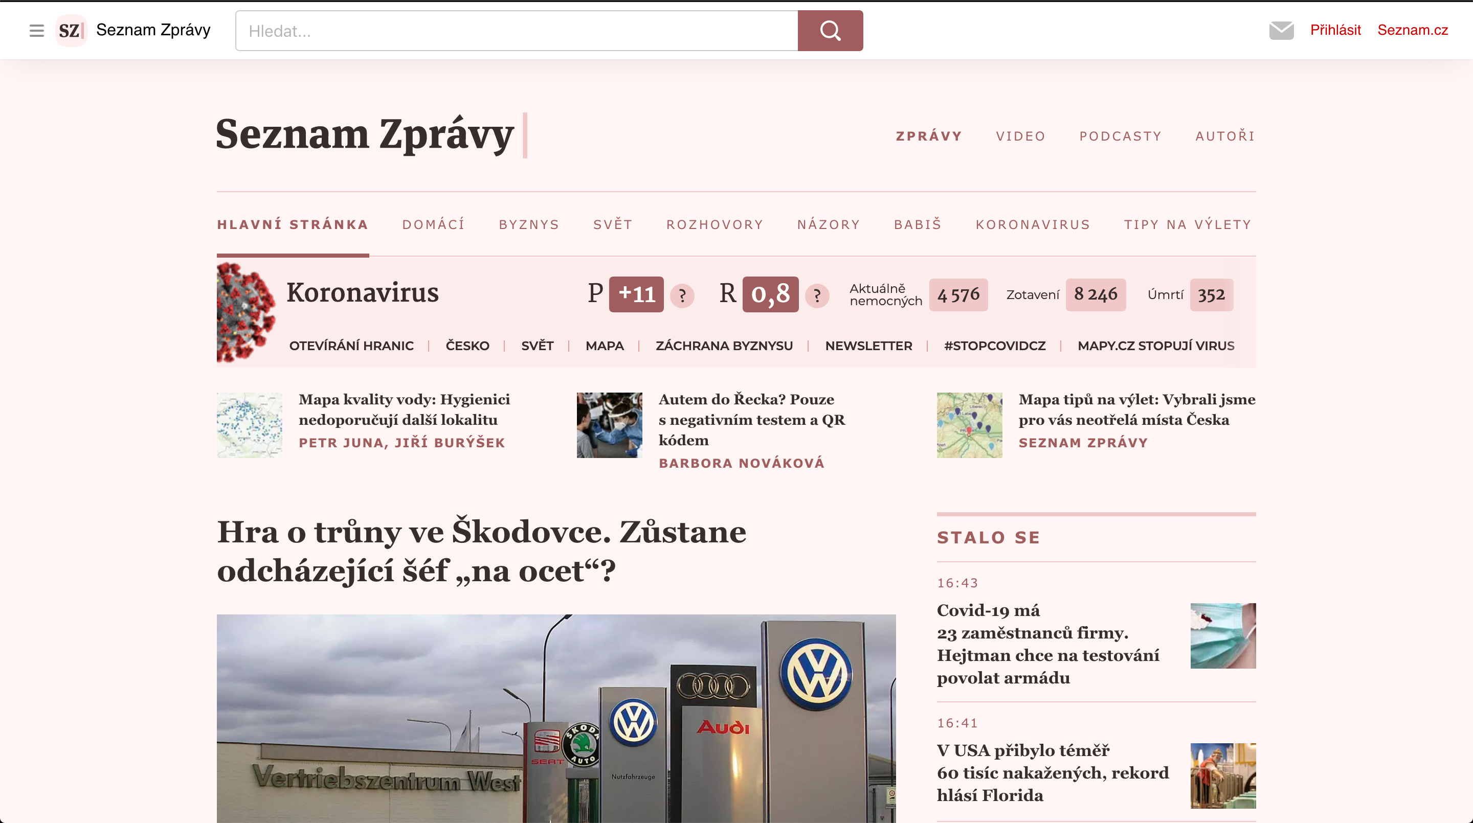
Task: Switch to BABIŠ tab
Action: (x=918, y=224)
